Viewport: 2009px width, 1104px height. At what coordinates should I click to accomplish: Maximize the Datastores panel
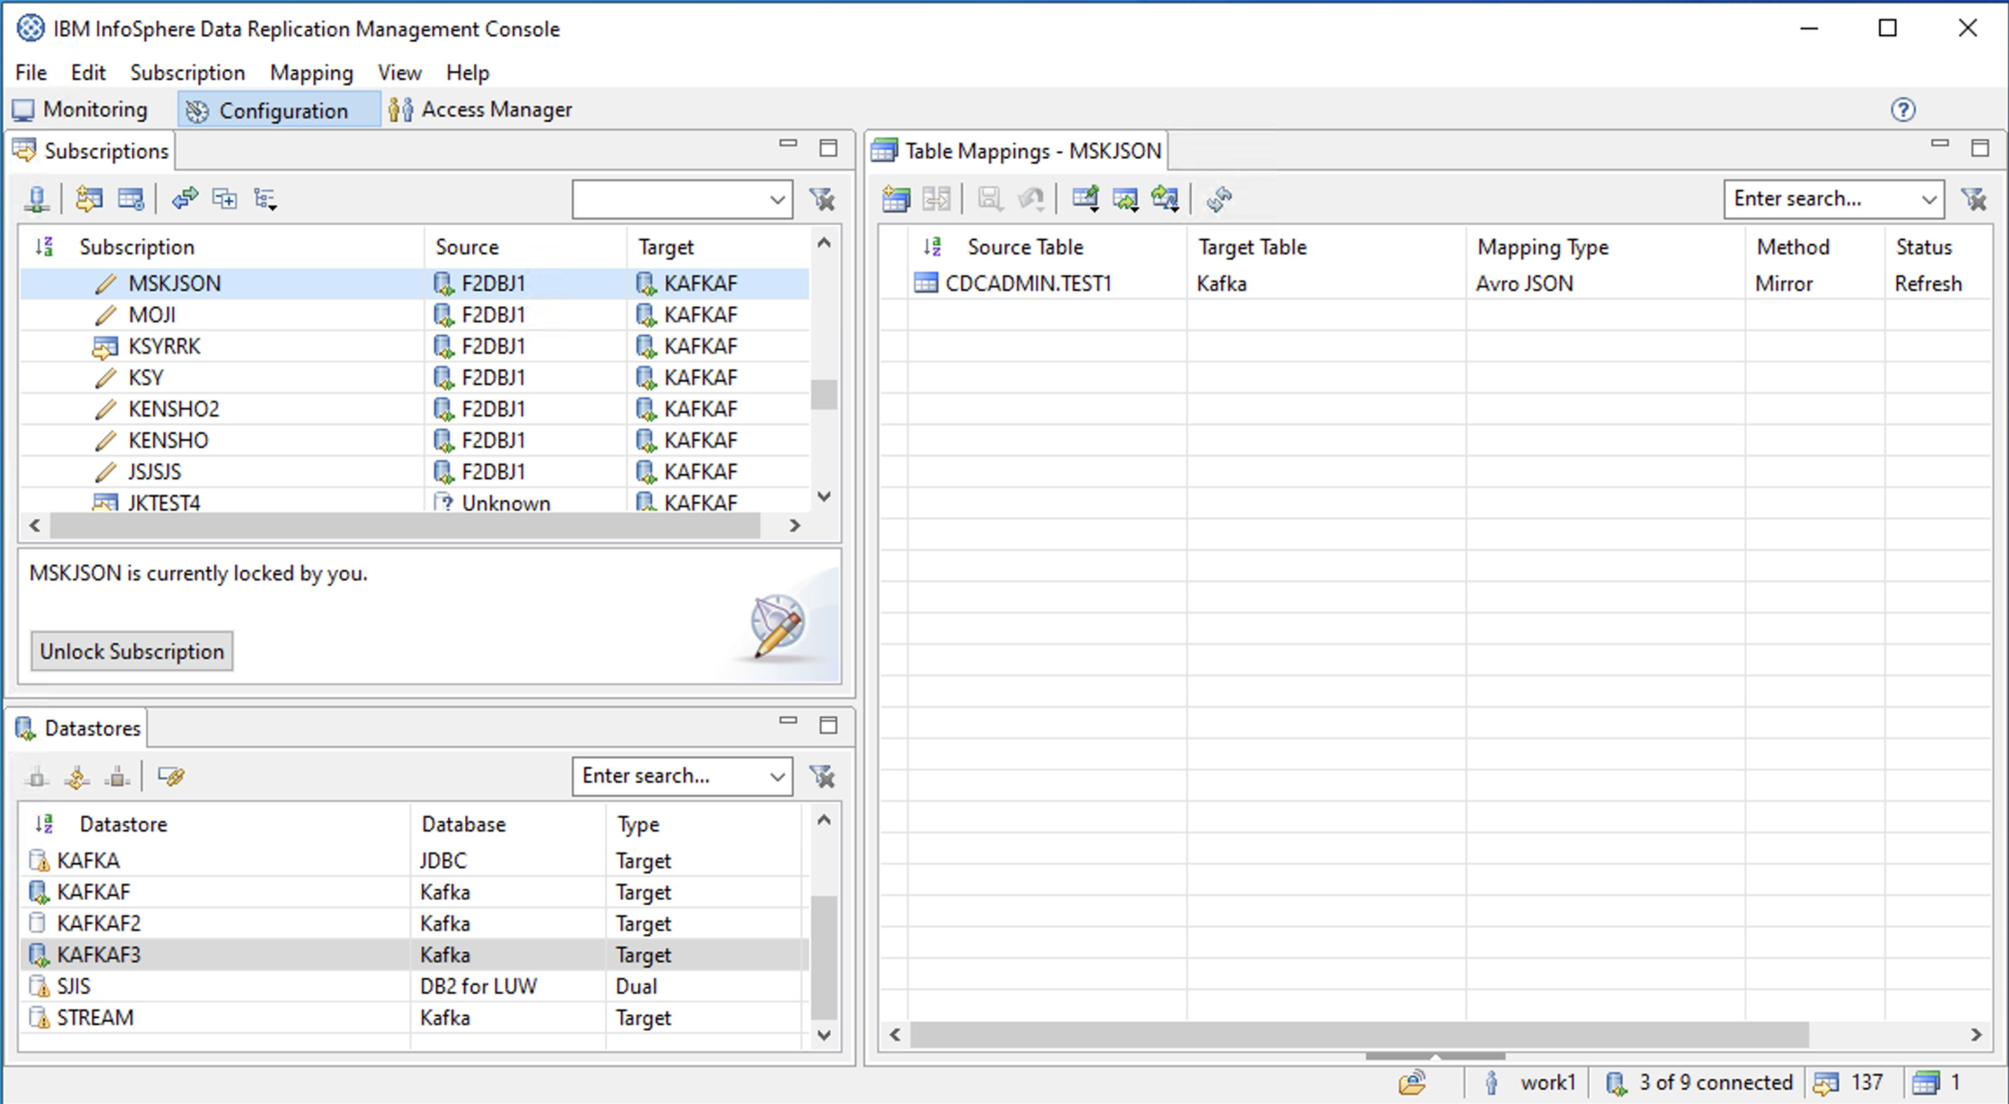click(828, 724)
